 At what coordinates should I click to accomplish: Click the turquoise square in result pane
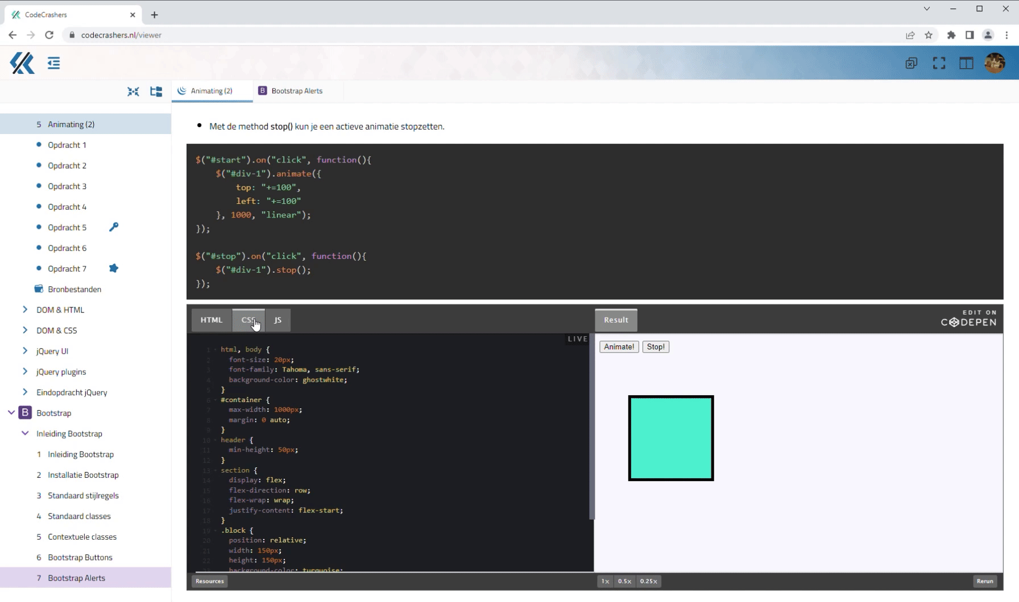[671, 438]
